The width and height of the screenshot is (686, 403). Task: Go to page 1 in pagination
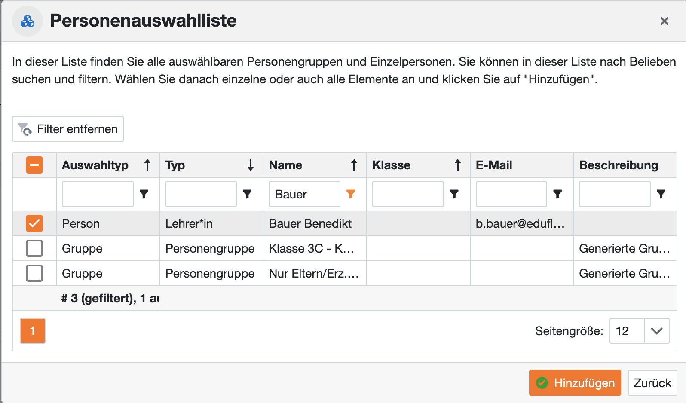click(x=33, y=331)
